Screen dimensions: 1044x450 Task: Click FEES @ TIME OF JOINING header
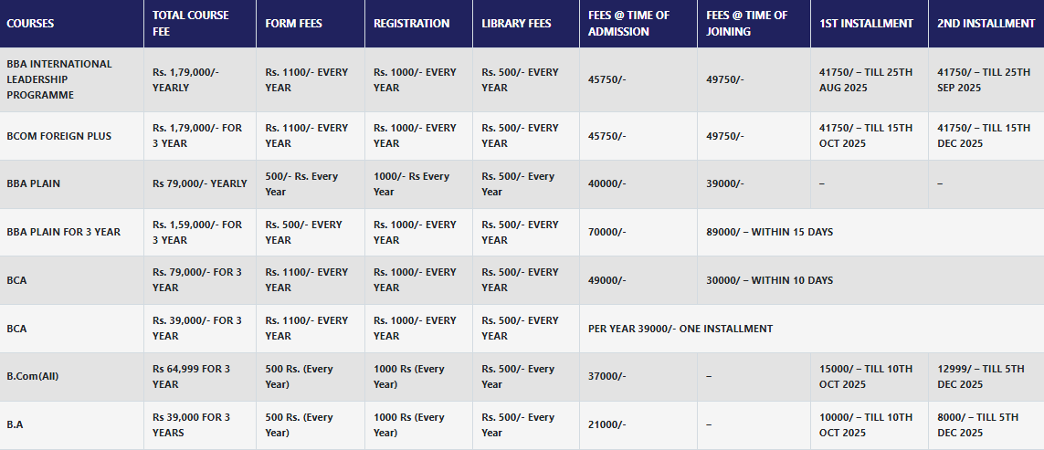pos(754,24)
